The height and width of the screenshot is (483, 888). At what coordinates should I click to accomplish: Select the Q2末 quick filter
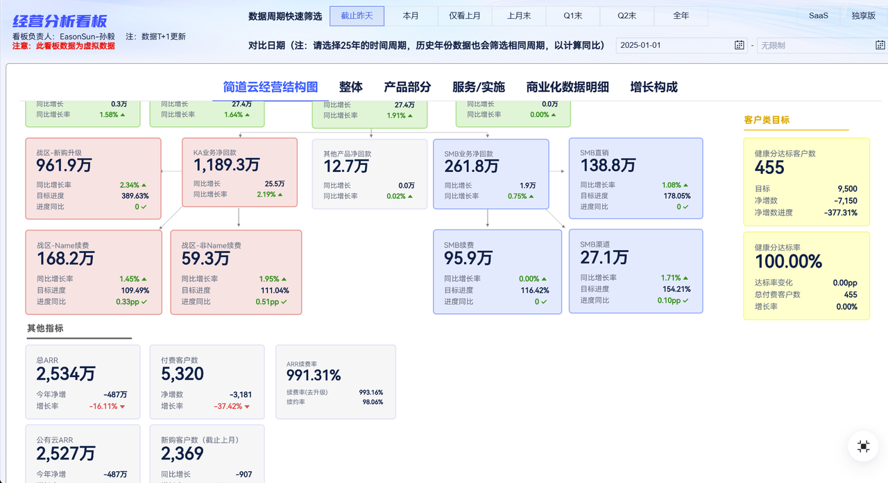tap(627, 16)
